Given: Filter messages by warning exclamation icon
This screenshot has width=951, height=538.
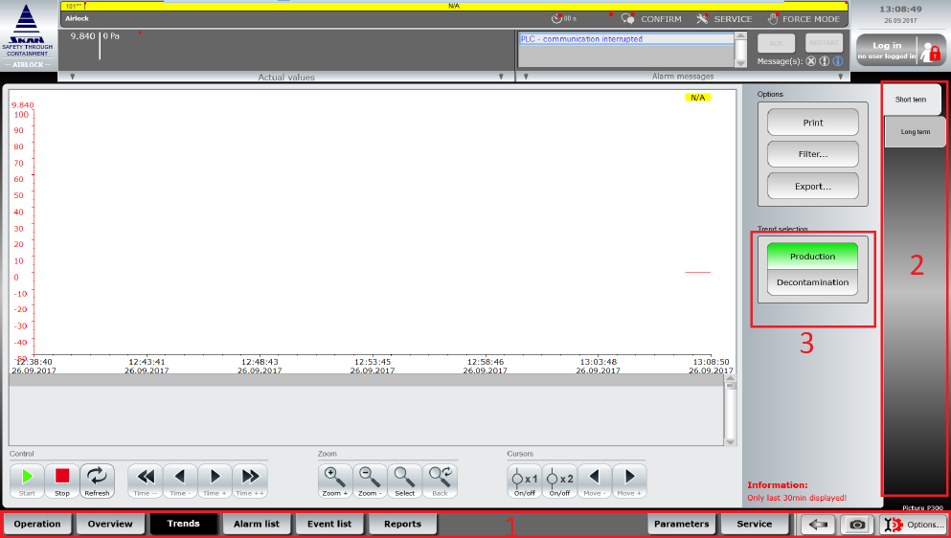Looking at the screenshot, I should click(x=825, y=61).
